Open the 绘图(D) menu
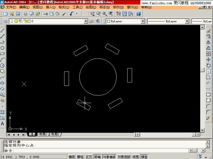 point(91,7)
